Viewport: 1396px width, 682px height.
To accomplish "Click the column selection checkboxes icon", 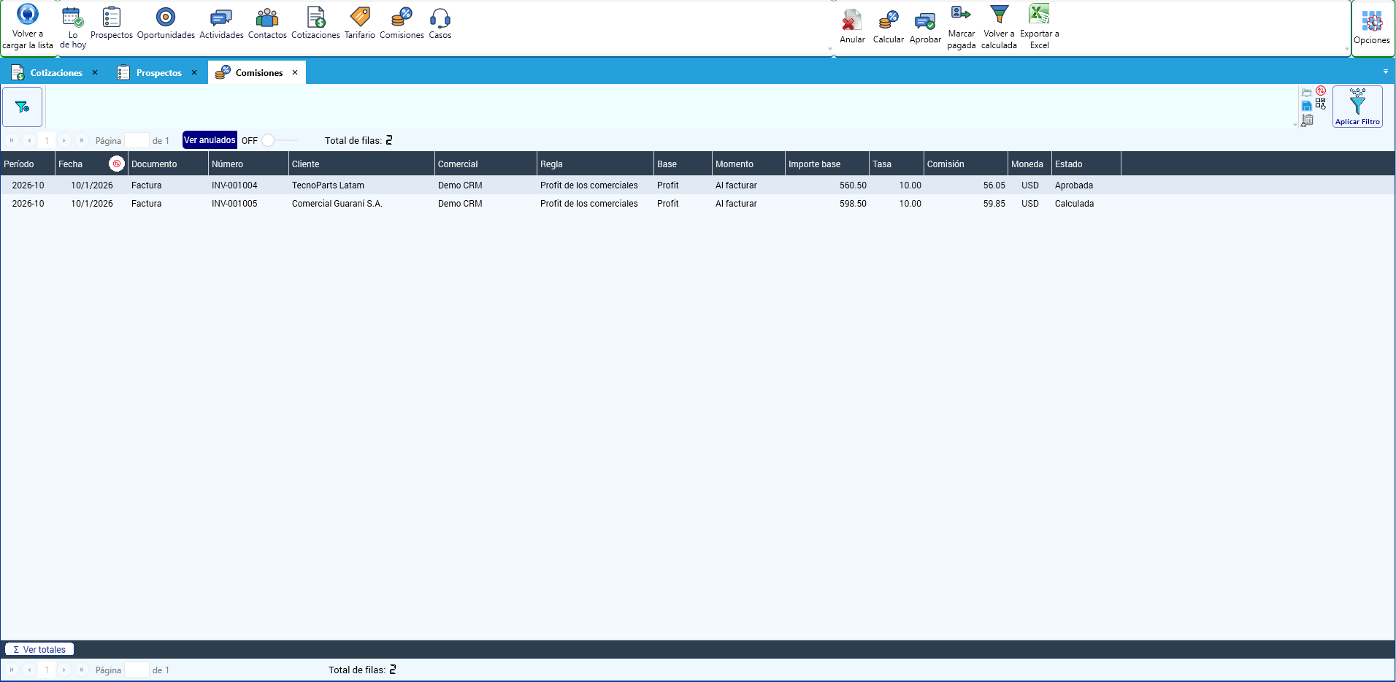I will [1321, 104].
